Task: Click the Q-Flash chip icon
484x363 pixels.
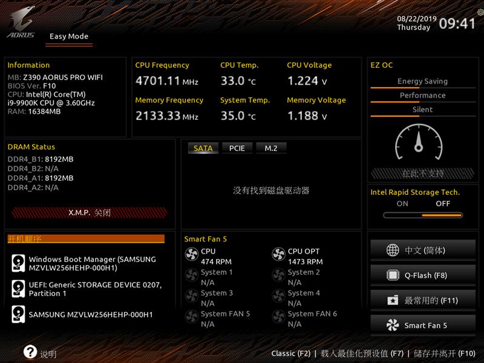Action: coord(393,275)
